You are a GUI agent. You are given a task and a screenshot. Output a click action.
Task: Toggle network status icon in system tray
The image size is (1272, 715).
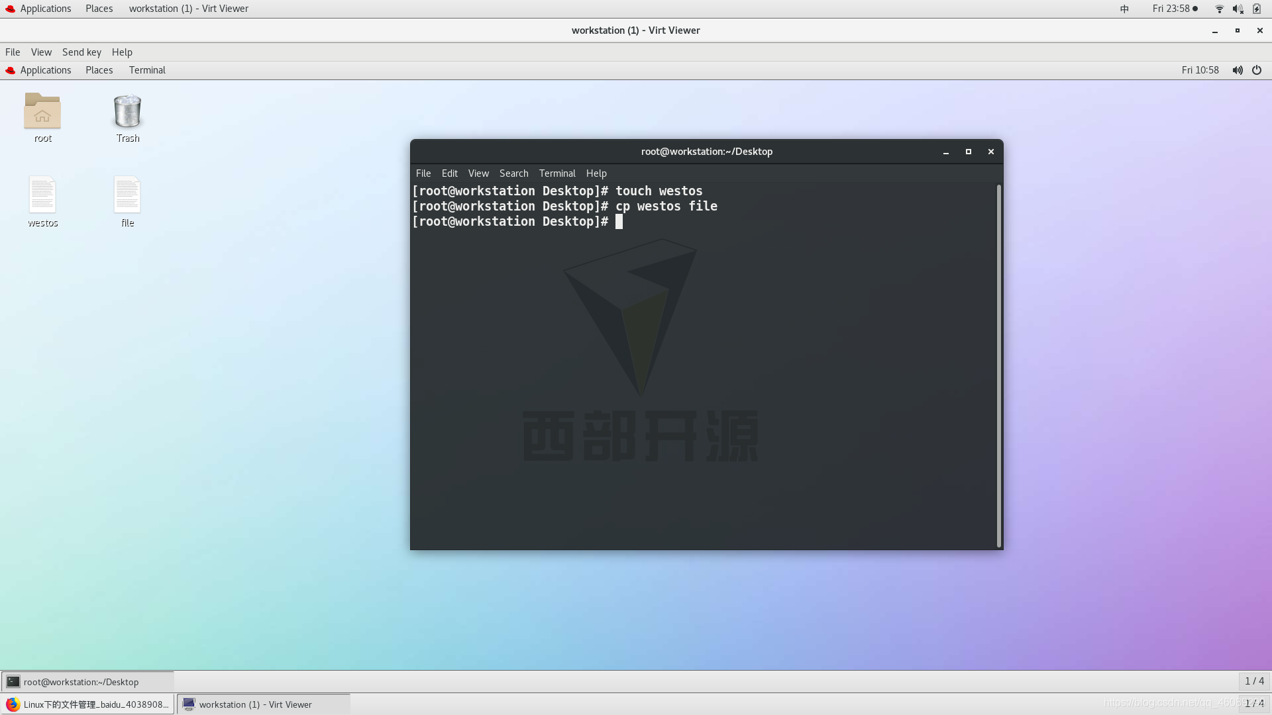pos(1217,8)
